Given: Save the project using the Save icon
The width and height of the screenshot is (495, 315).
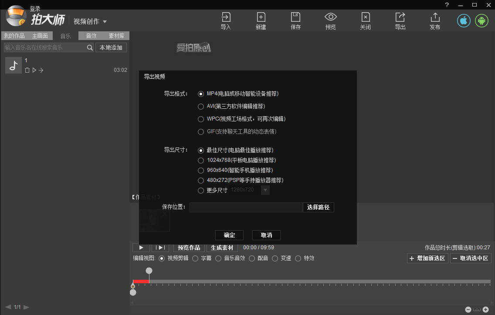Looking at the screenshot, I should coord(295,20).
